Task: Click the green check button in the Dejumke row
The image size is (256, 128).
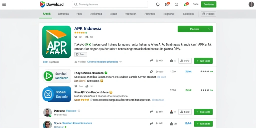Action: 203,112
